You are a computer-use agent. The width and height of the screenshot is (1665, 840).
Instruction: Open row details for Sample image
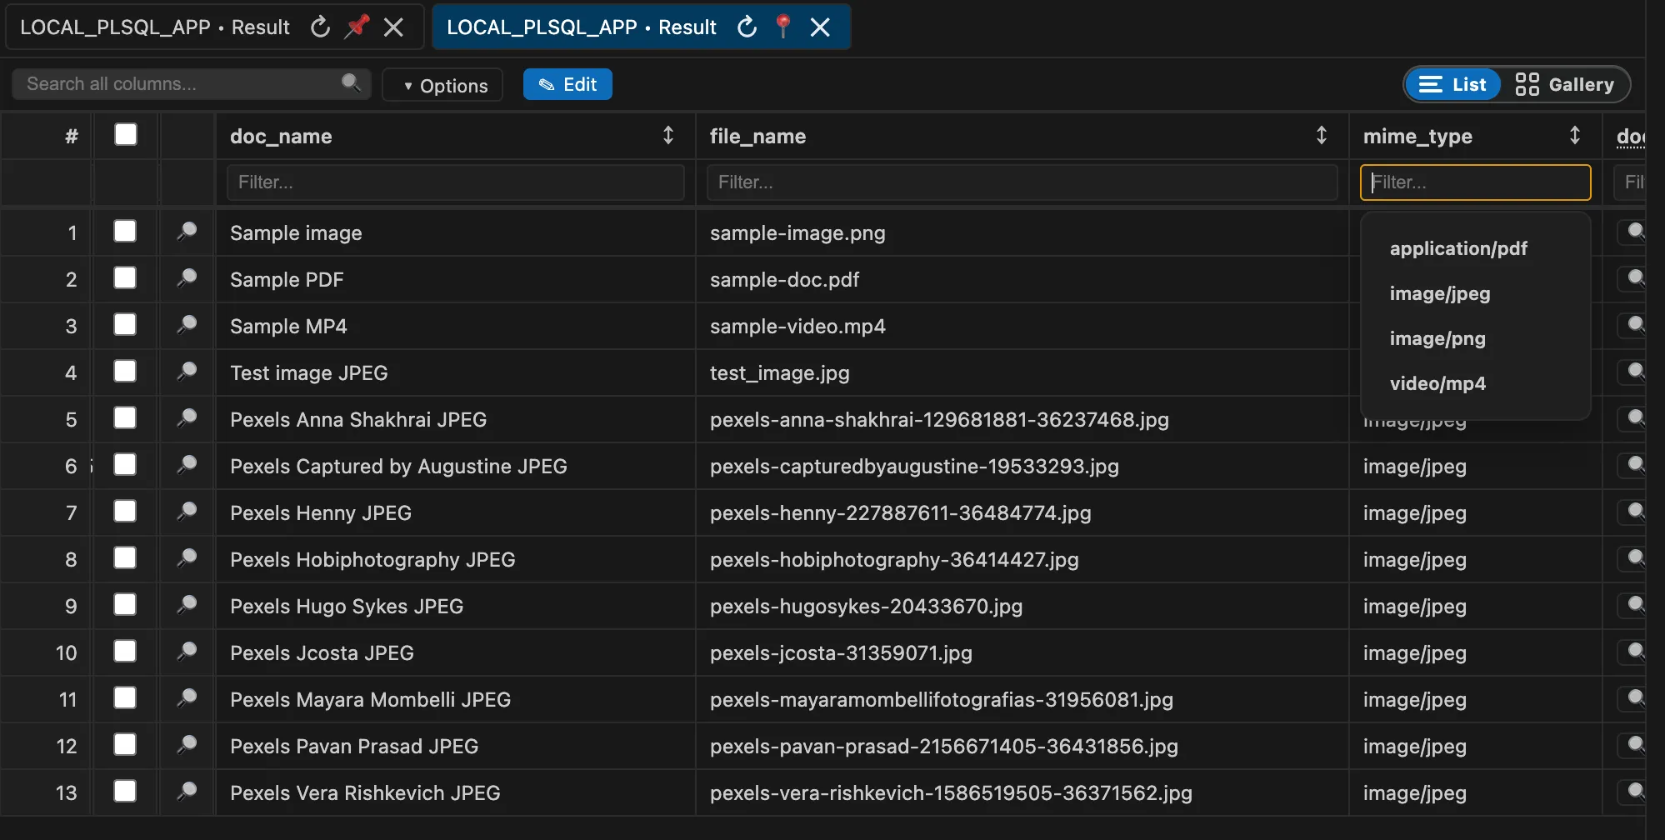[187, 232]
